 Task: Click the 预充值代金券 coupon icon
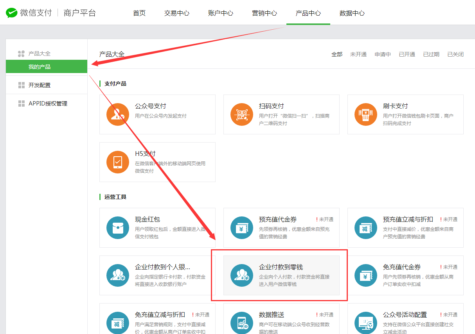242,228
